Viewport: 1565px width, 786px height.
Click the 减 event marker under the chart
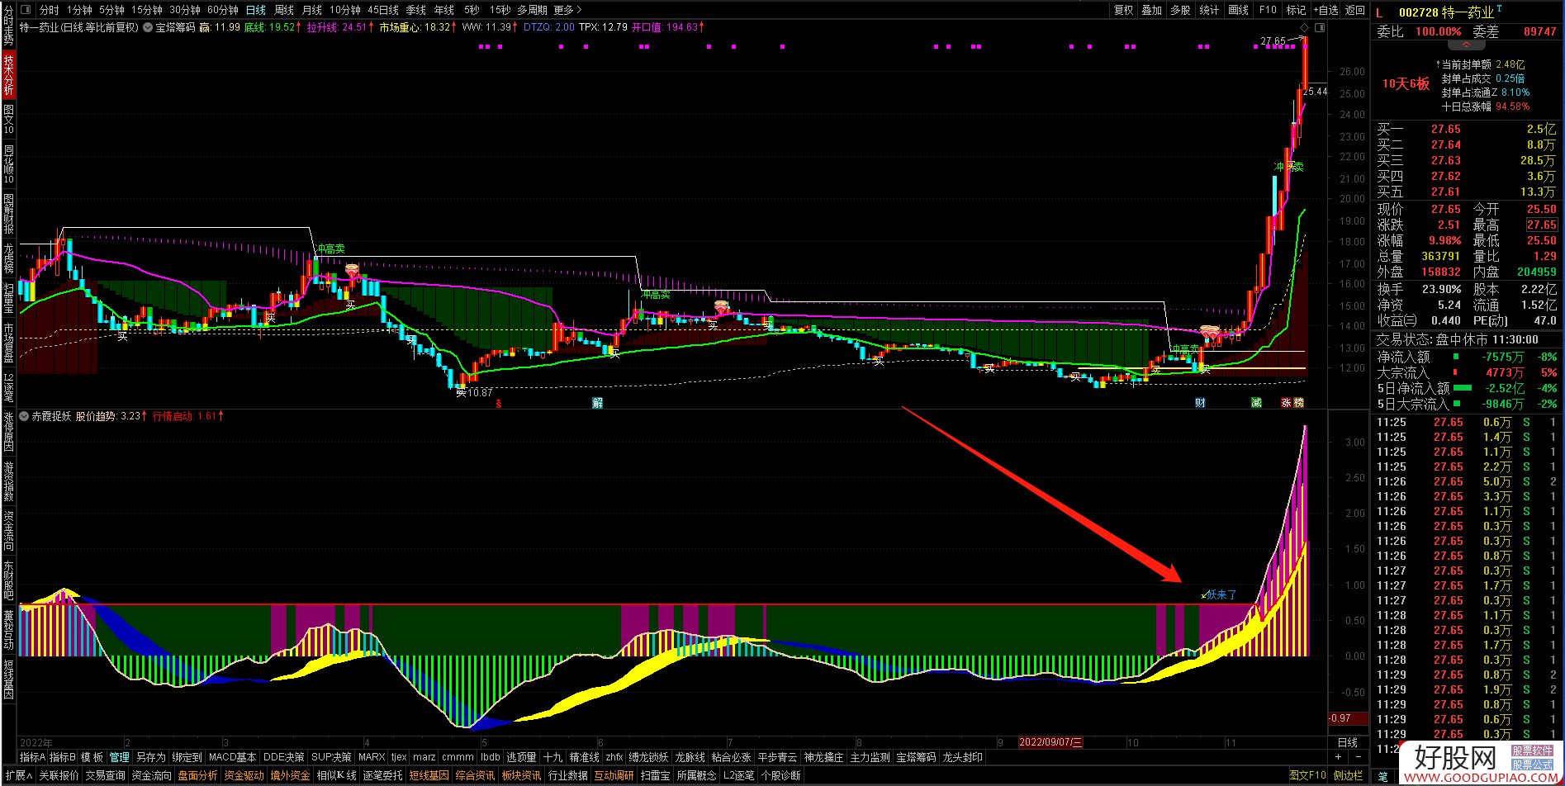click(x=1256, y=403)
